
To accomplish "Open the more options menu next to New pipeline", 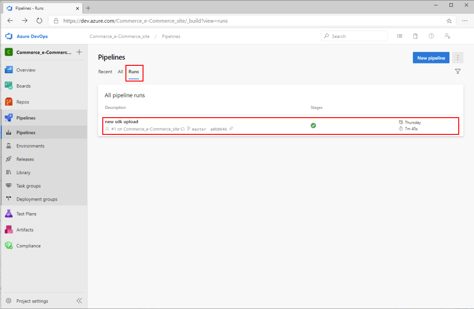I will (457, 57).
